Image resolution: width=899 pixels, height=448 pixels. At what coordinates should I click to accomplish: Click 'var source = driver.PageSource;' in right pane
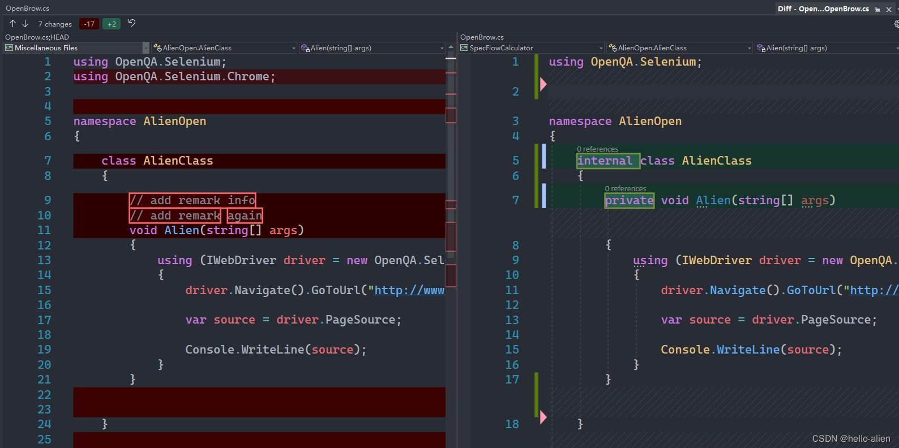[x=769, y=320]
